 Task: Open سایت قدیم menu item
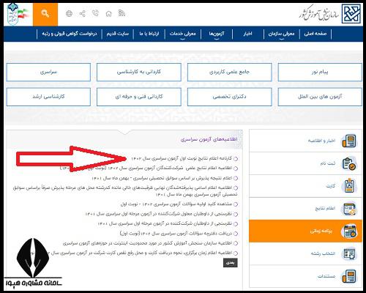pyautogui.click(x=118, y=34)
